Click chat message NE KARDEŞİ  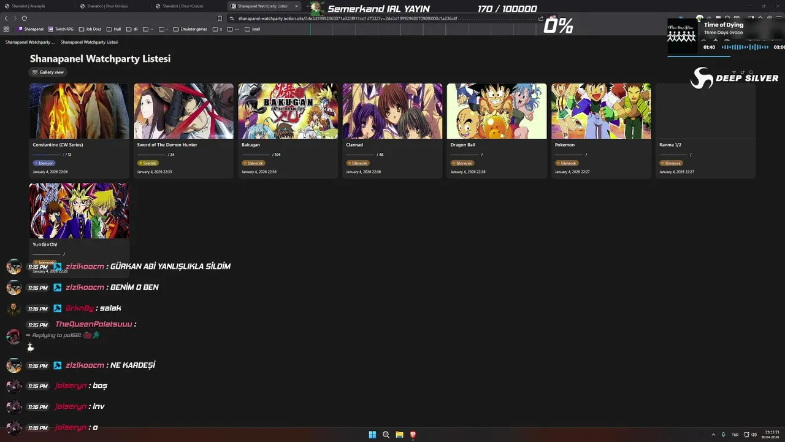pos(132,365)
